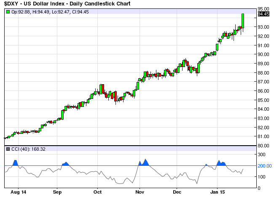
Task: Click the 'Aug 14' date label
Action: tap(19, 192)
